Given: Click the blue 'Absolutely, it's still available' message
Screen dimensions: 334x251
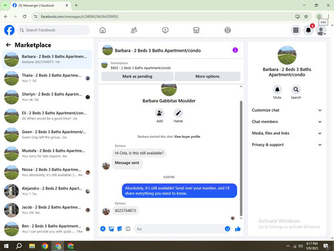Looking at the screenshot, I should (x=179, y=191).
